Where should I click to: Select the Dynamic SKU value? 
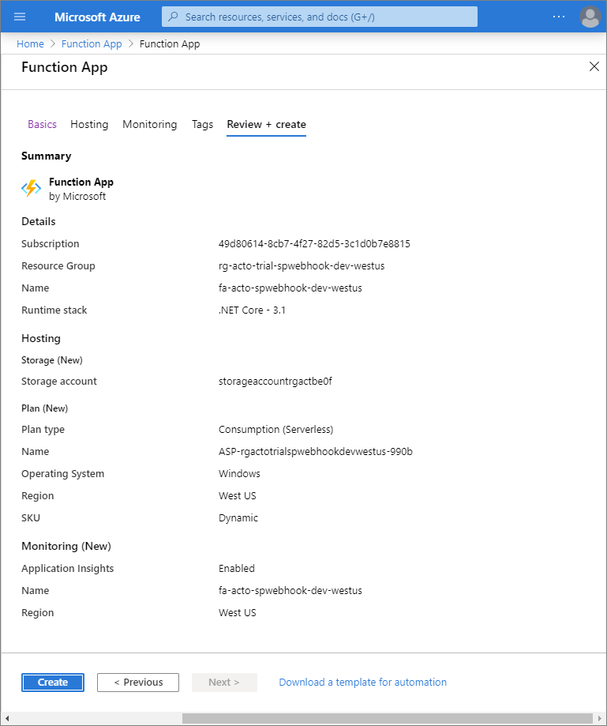tap(238, 517)
